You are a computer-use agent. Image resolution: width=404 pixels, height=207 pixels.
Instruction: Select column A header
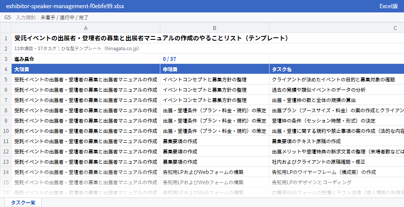86,28
